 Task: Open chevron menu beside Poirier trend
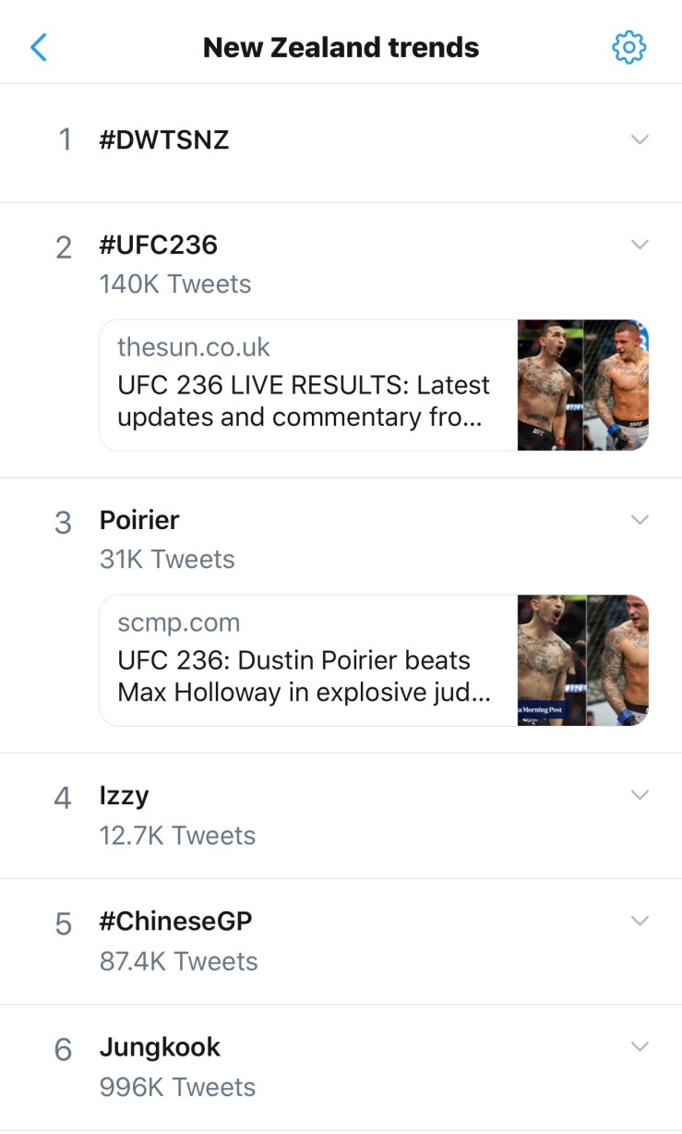(639, 520)
